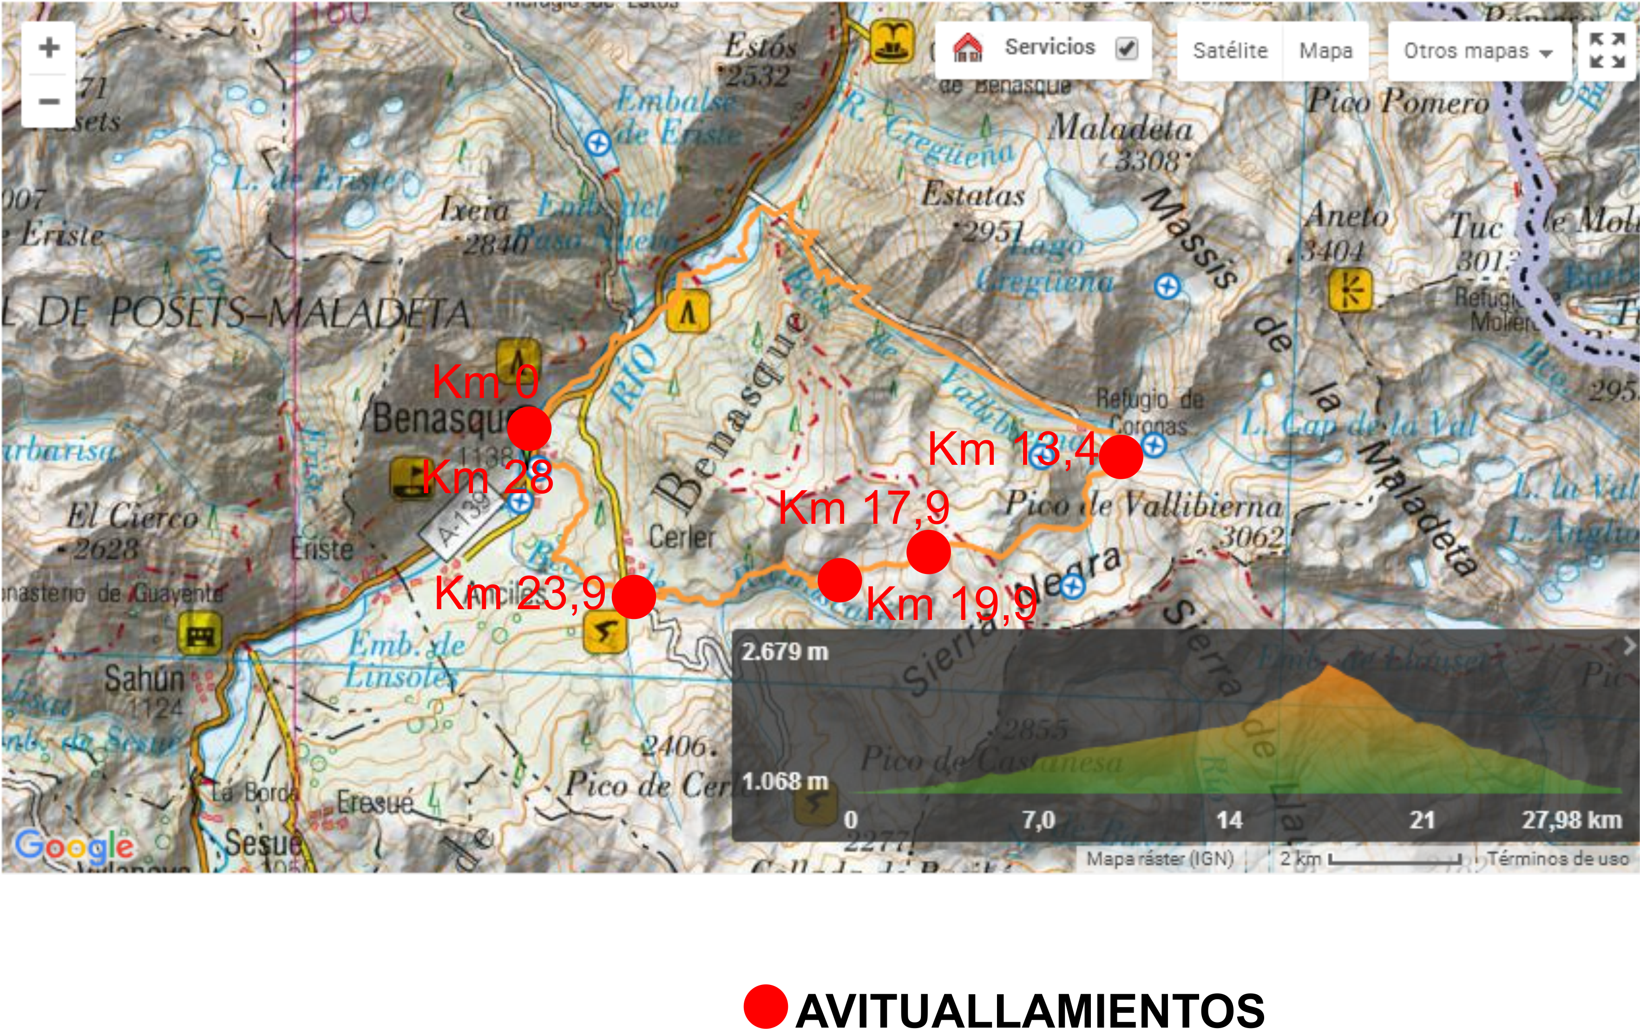Switch to Mapa view
This screenshot has height=1029, width=1640.
tap(1325, 51)
